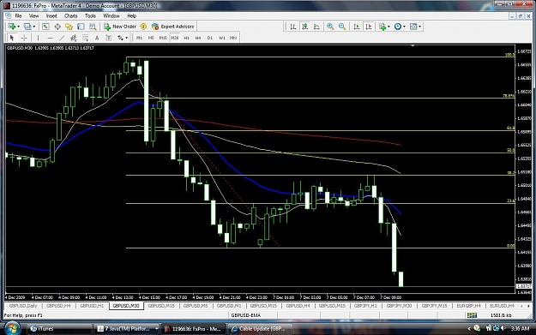The image size is (536, 335).
Task: Switch to the GBPUSD,H1 chart tab
Action: click(92, 306)
